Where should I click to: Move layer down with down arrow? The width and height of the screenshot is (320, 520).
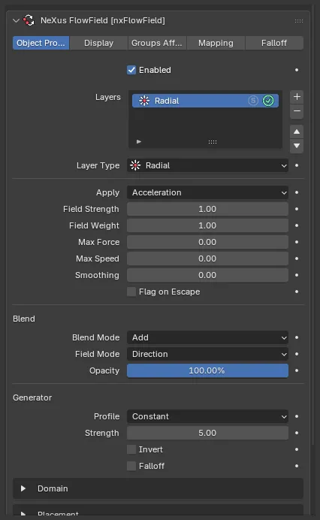click(297, 146)
